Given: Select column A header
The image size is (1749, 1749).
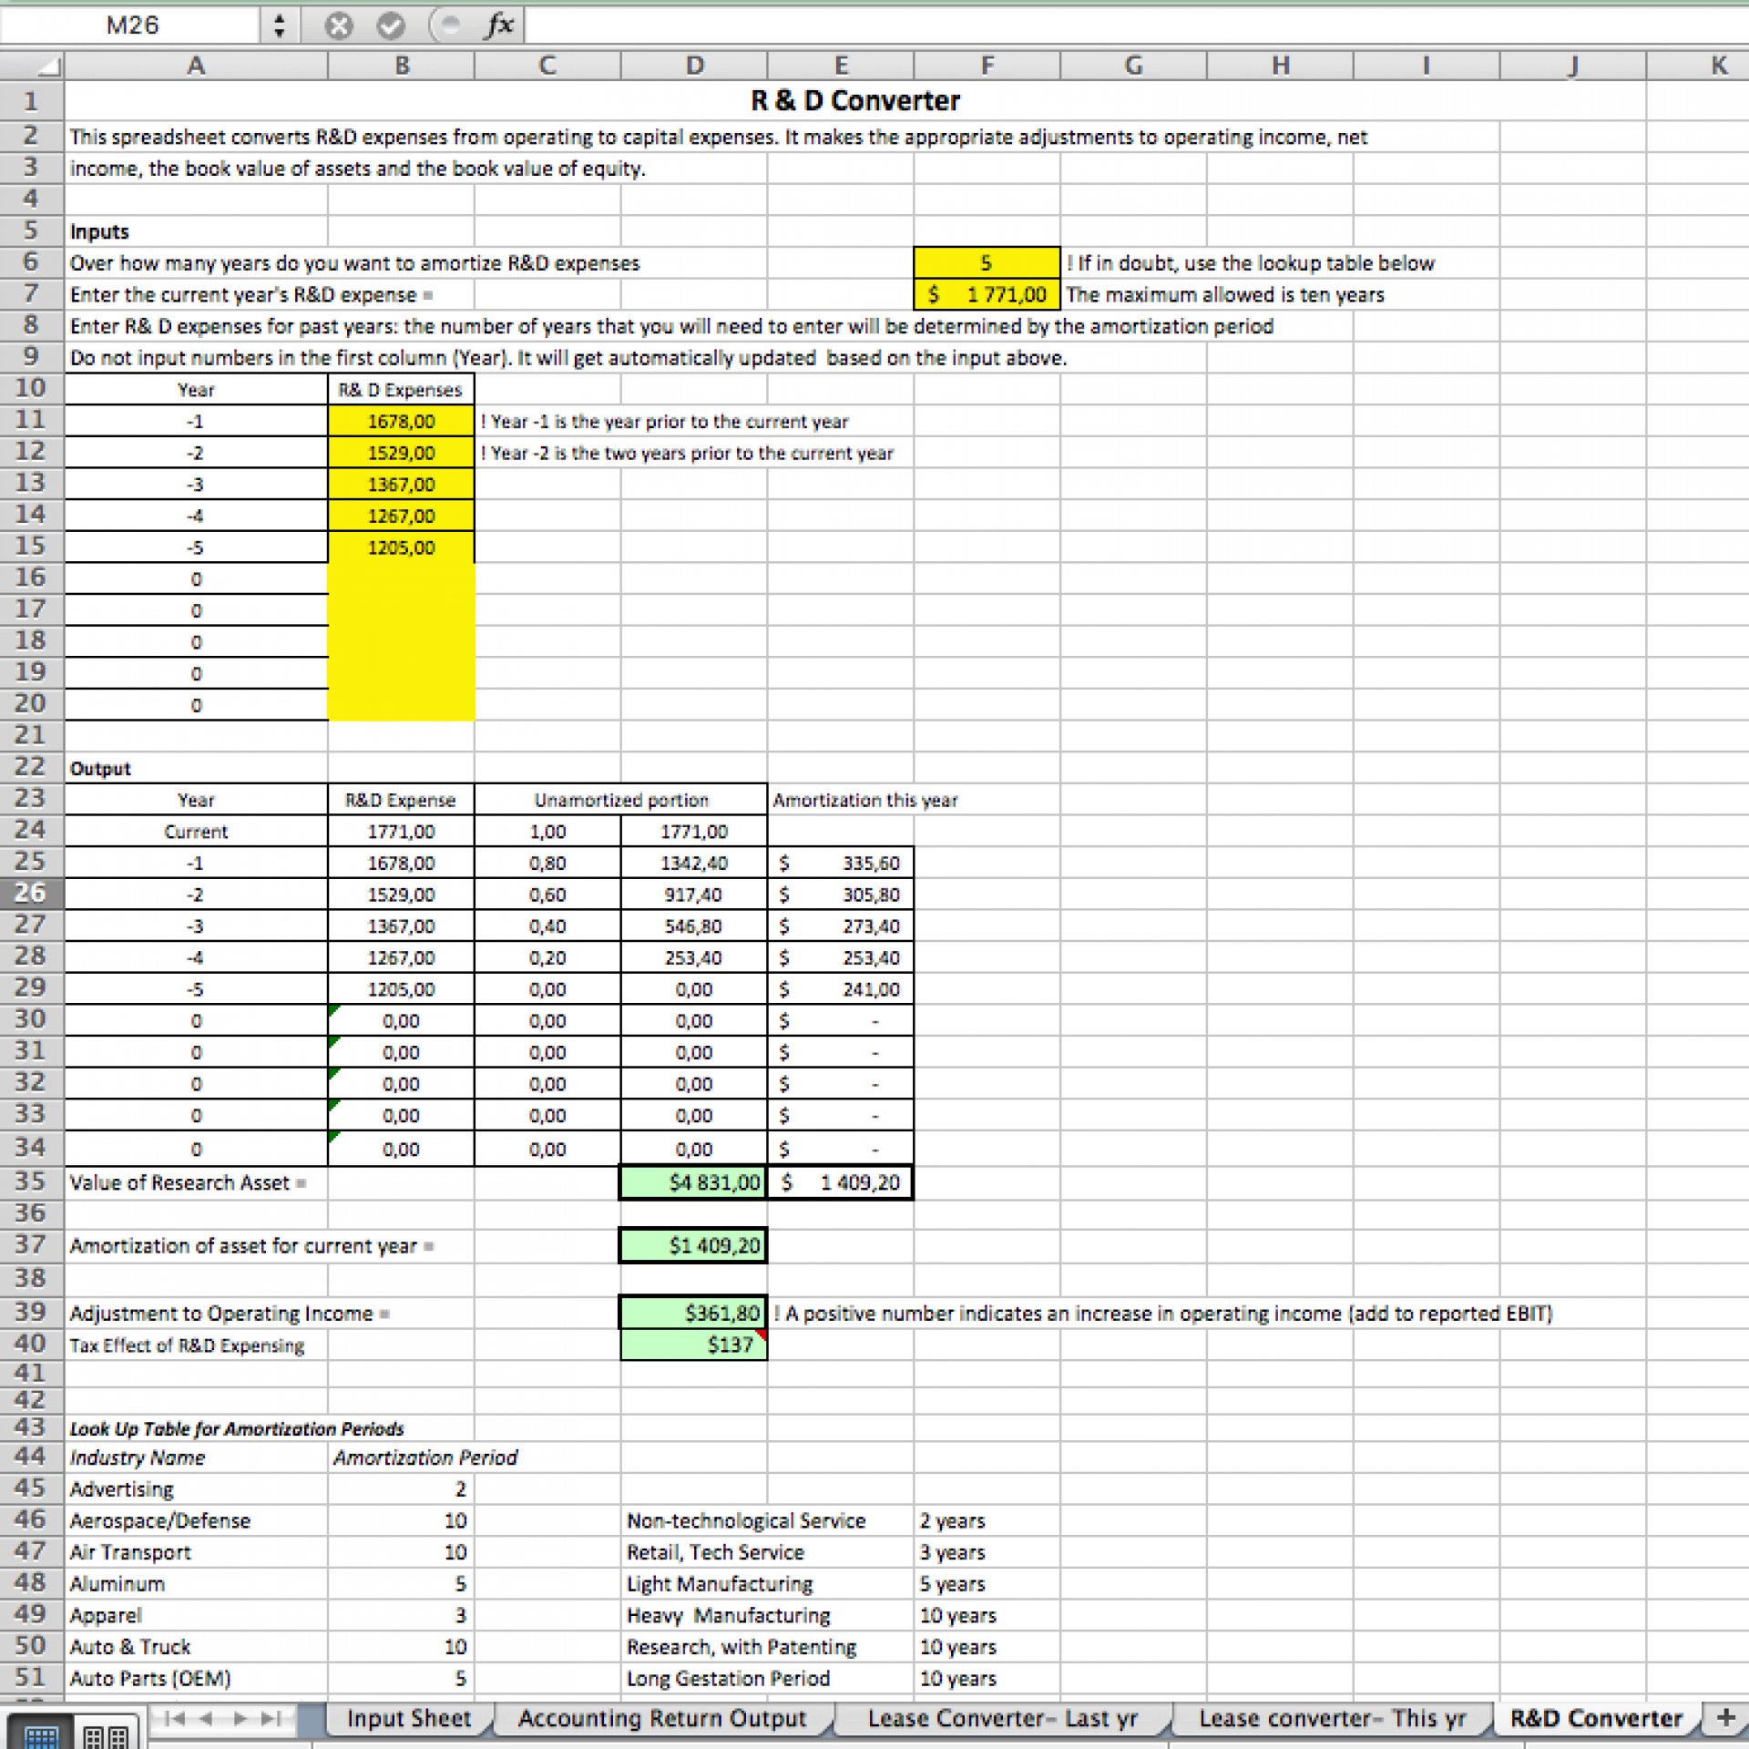Looking at the screenshot, I should click(196, 66).
